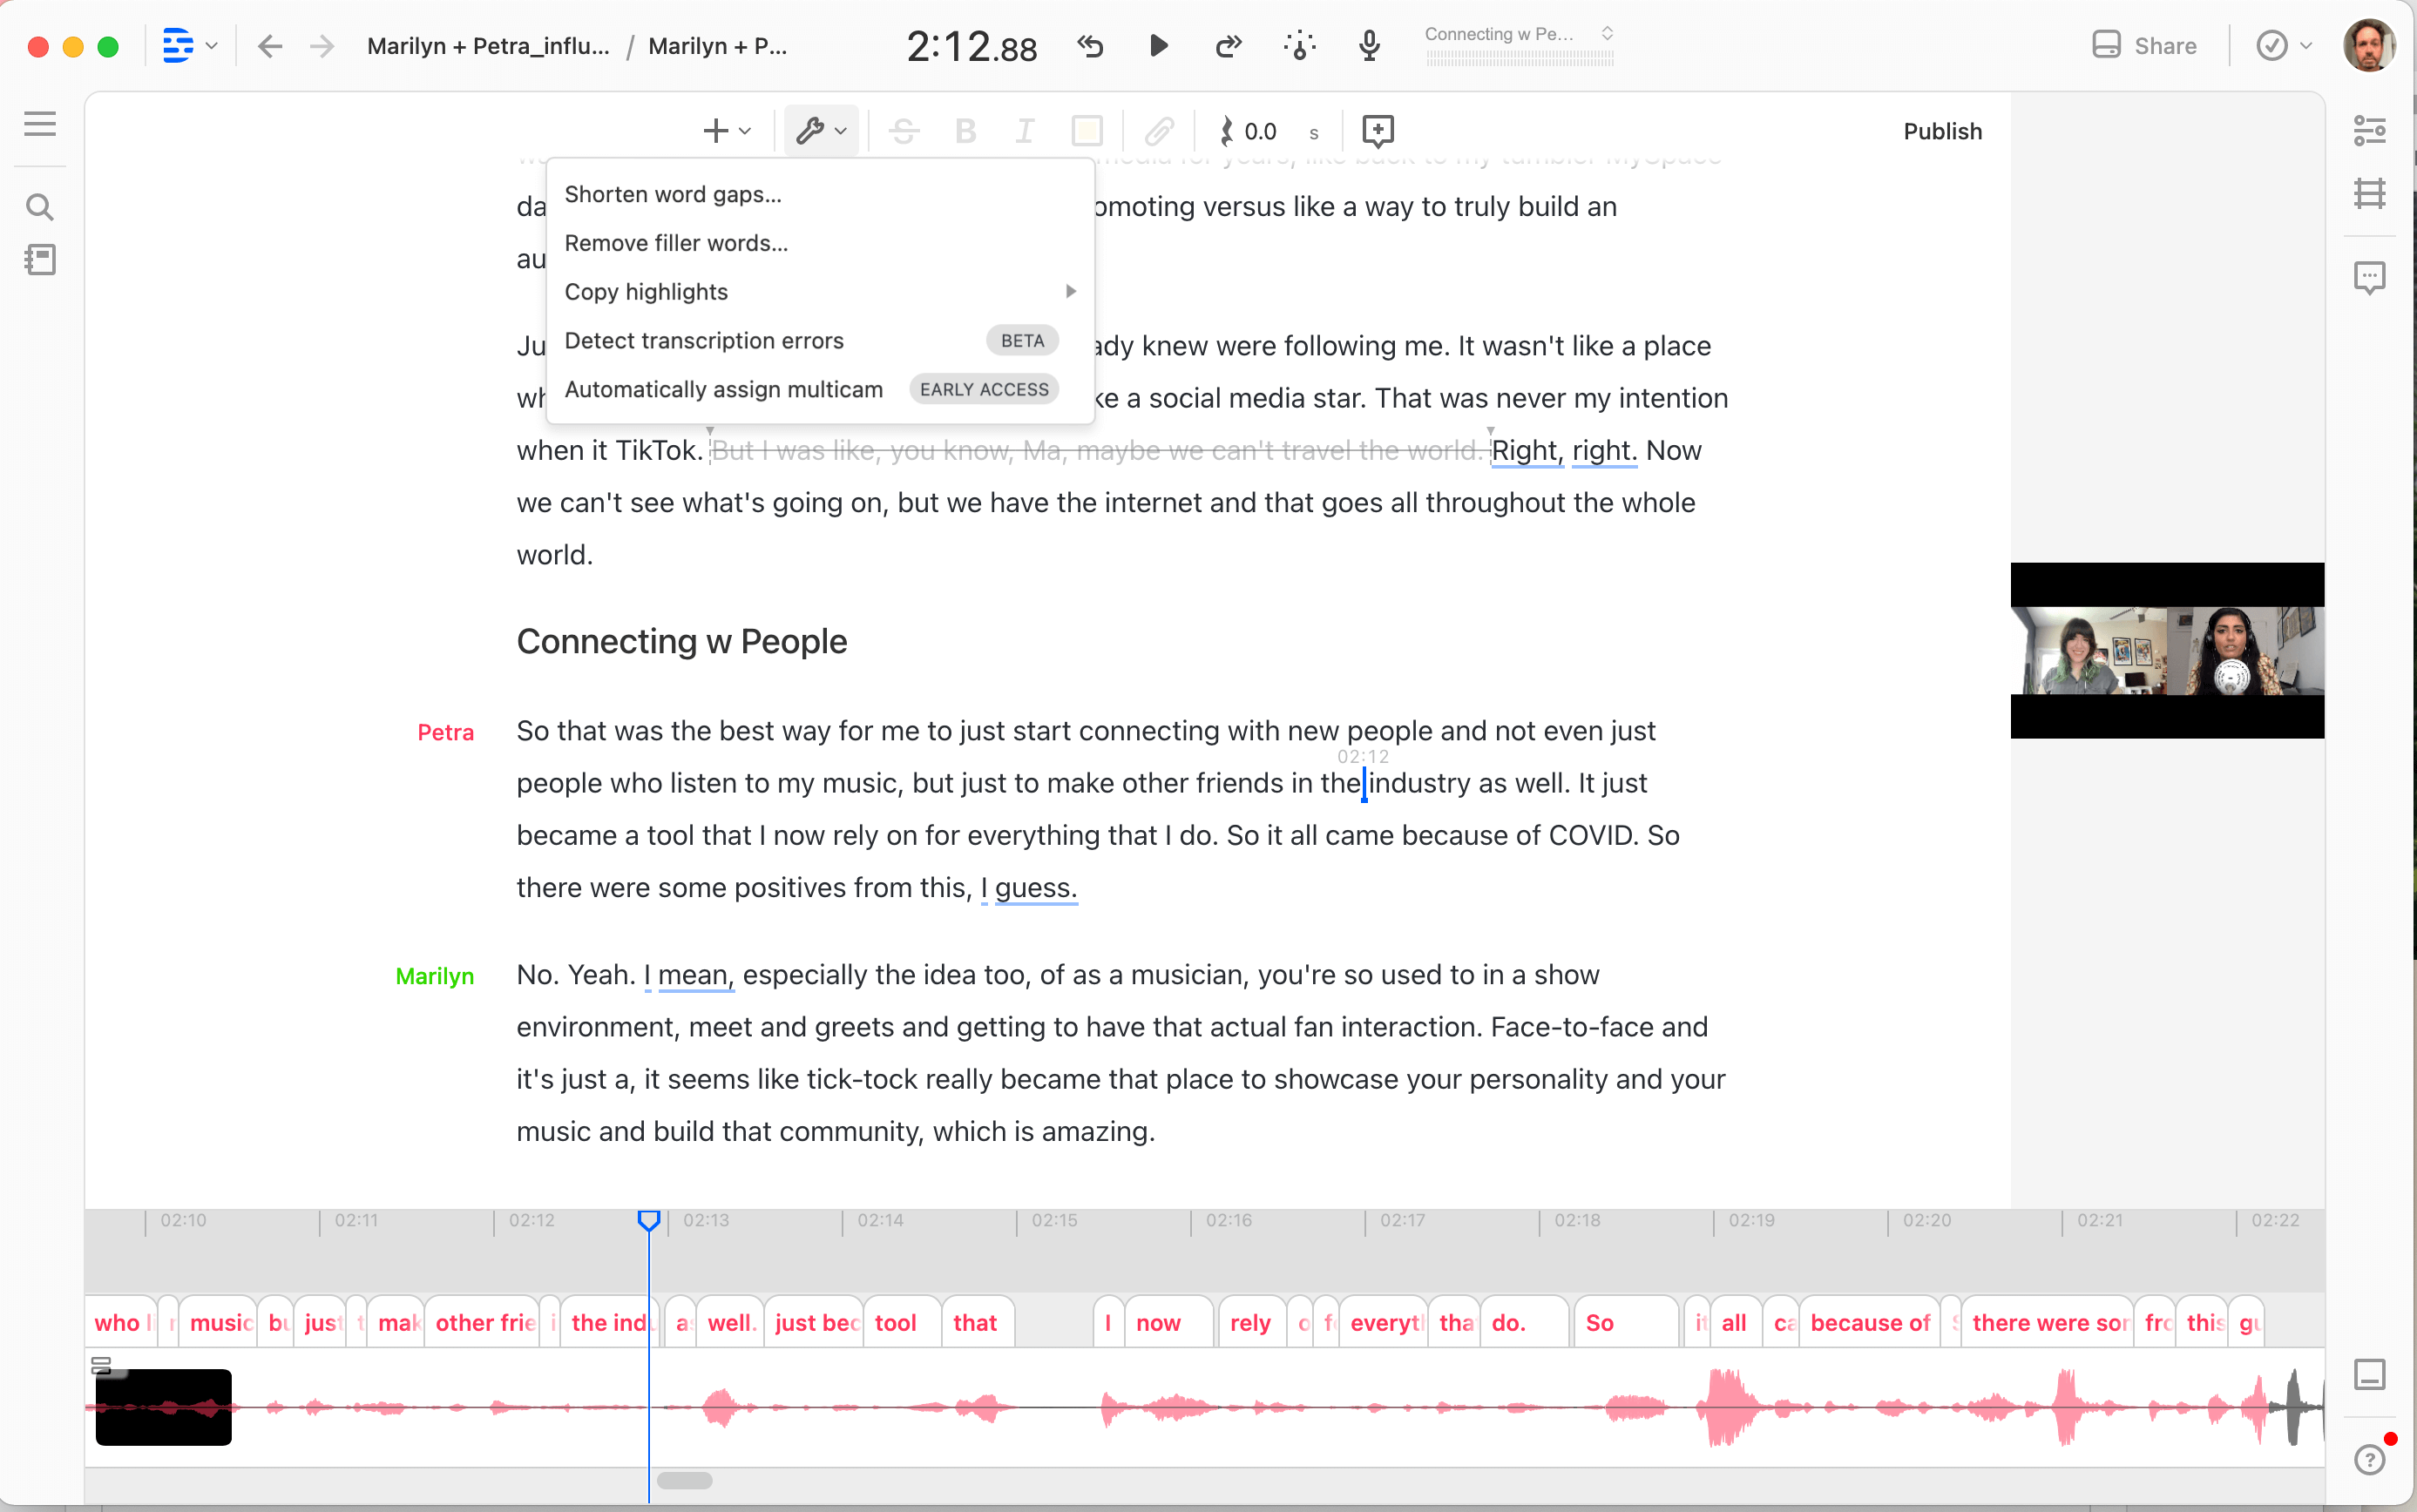Click the skip back undo arrow icon
Image resolution: width=2417 pixels, height=1512 pixels.
1091,46
